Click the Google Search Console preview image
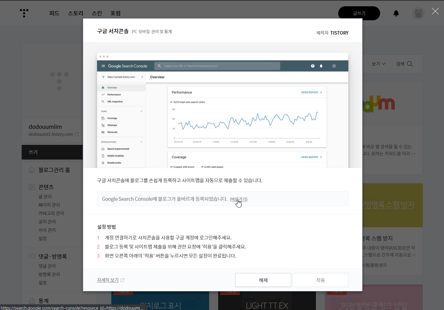The width and height of the screenshot is (444, 310). (223, 110)
